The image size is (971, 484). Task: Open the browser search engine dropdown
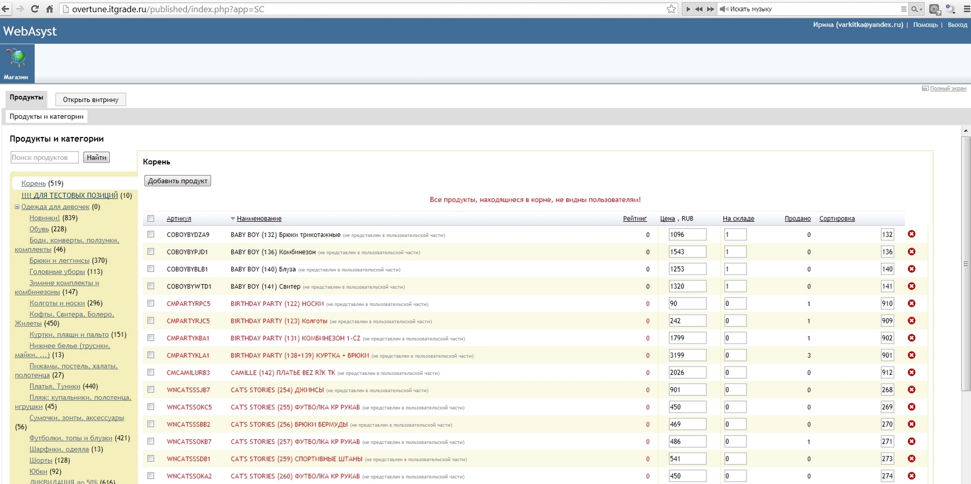(x=916, y=9)
